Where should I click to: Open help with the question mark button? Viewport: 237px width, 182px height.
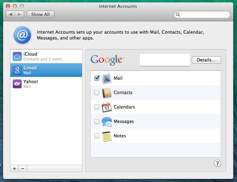click(x=217, y=163)
